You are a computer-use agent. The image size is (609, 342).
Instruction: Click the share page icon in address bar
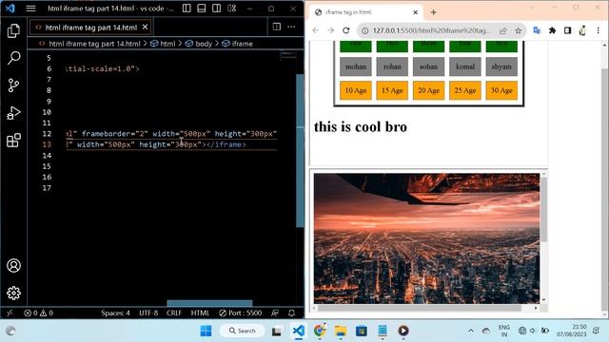(x=503, y=30)
